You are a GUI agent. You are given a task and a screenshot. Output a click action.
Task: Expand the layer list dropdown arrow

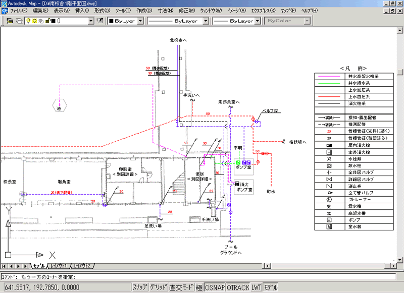point(91,21)
